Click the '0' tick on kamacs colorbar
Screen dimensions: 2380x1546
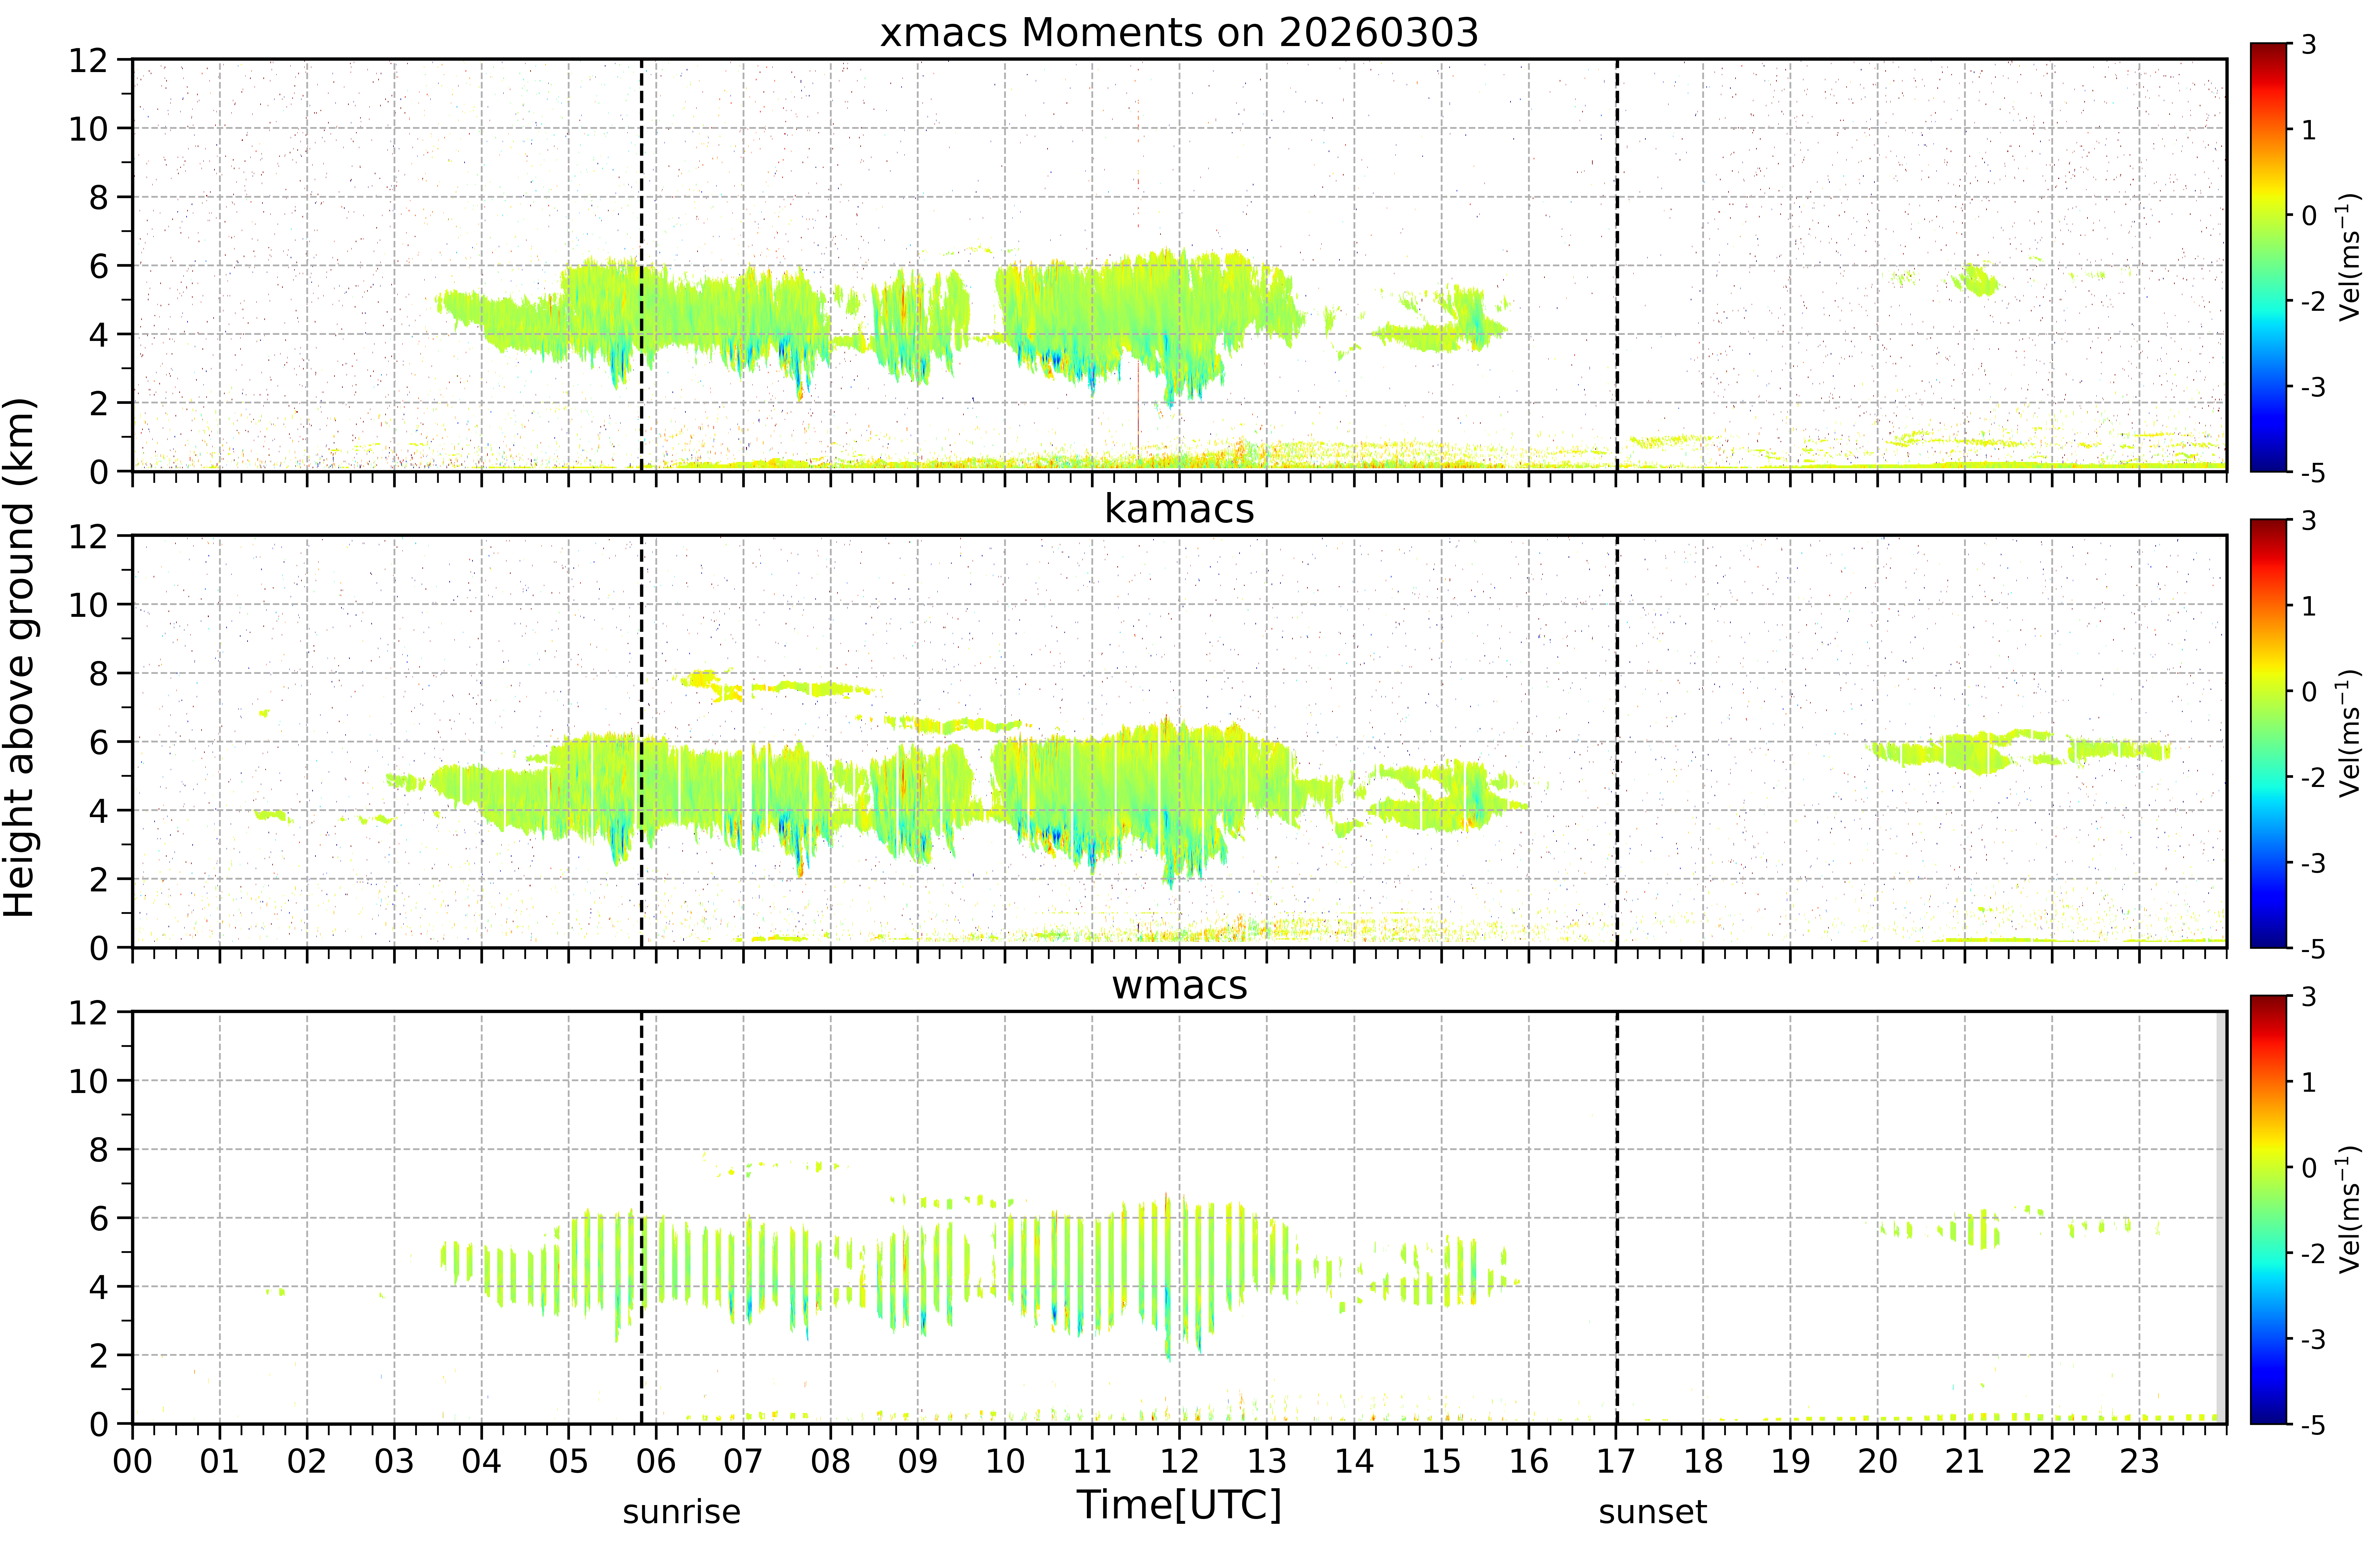coord(2309,691)
